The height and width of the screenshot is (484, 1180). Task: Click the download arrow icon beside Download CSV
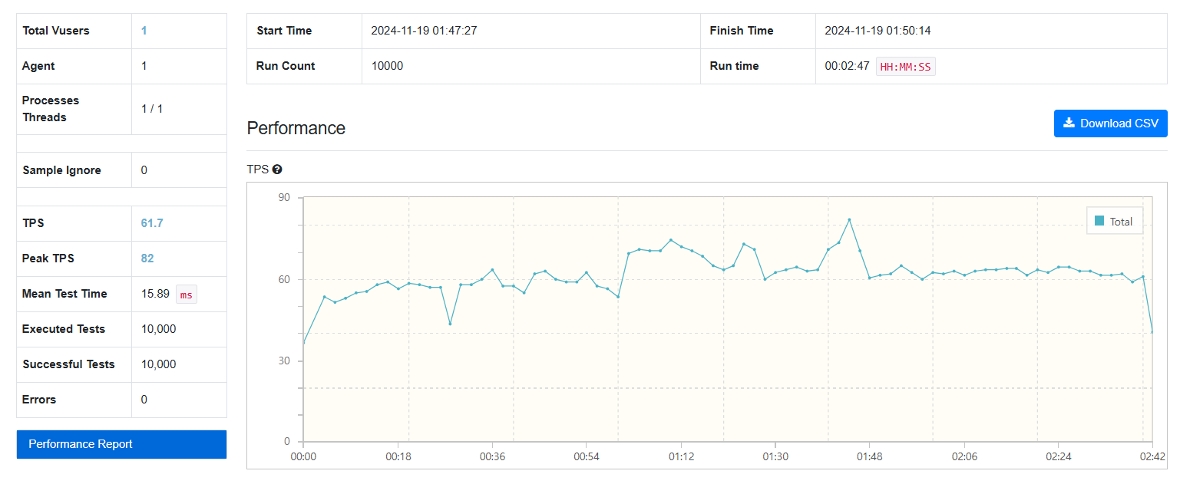tap(1069, 123)
